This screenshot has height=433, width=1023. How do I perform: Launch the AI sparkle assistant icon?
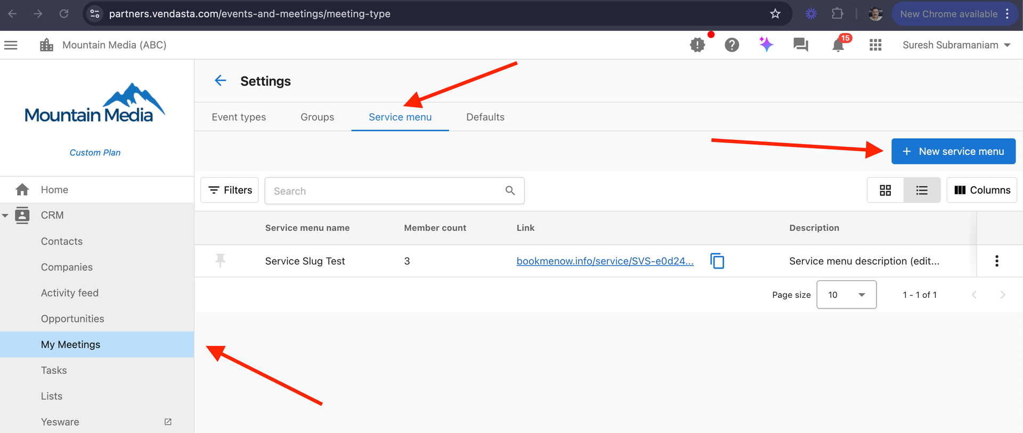coord(766,45)
